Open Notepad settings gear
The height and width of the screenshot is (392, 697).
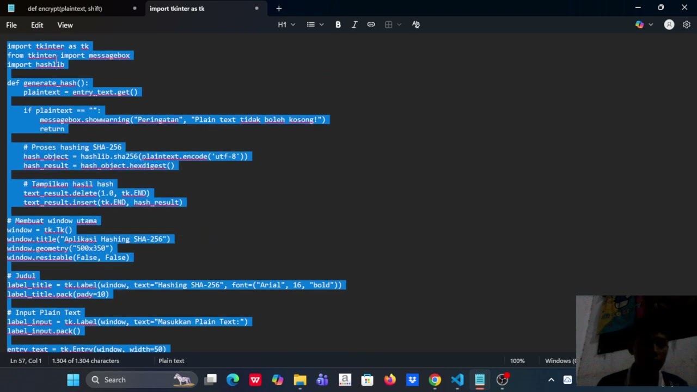click(x=686, y=24)
